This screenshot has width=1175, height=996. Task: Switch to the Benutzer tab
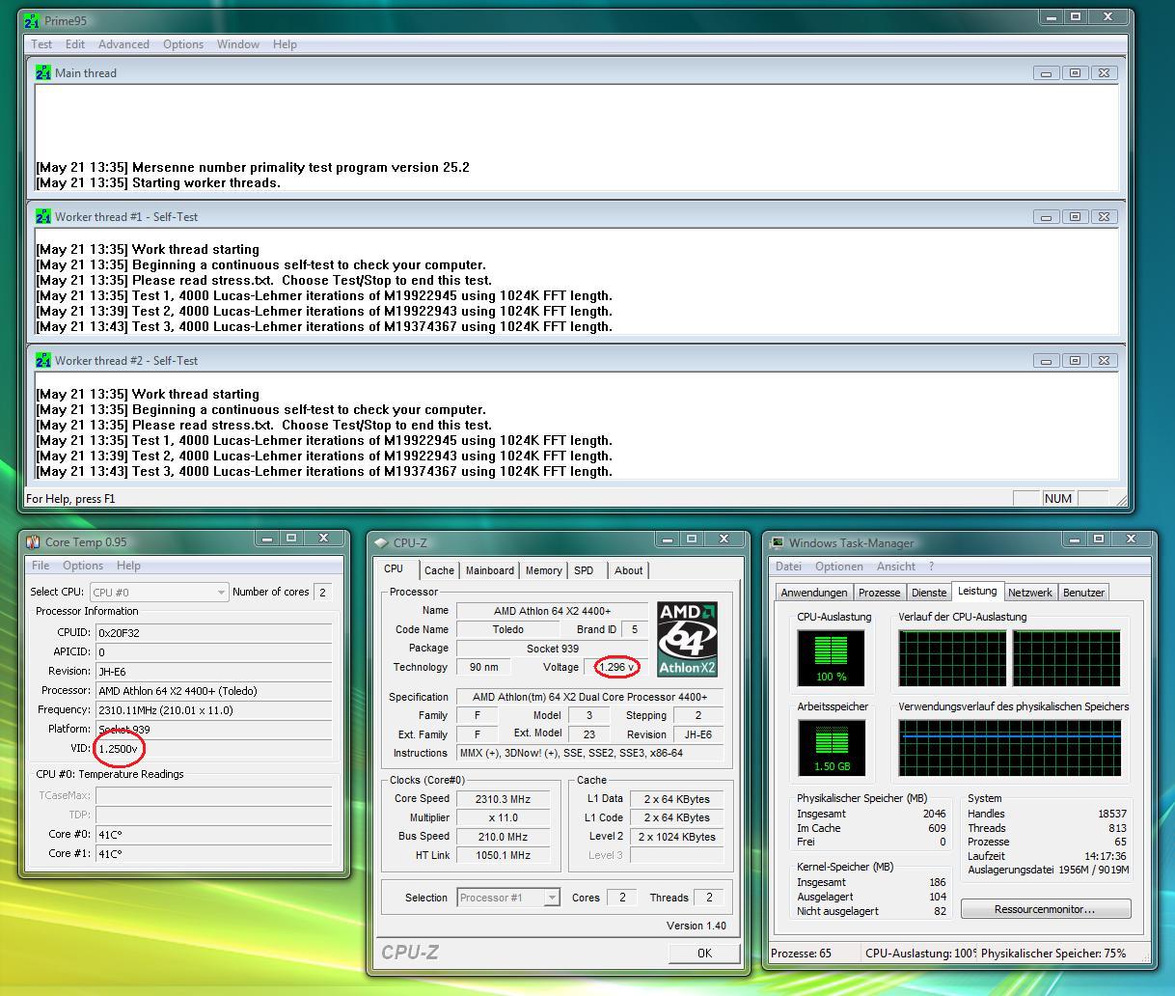click(1083, 593)
